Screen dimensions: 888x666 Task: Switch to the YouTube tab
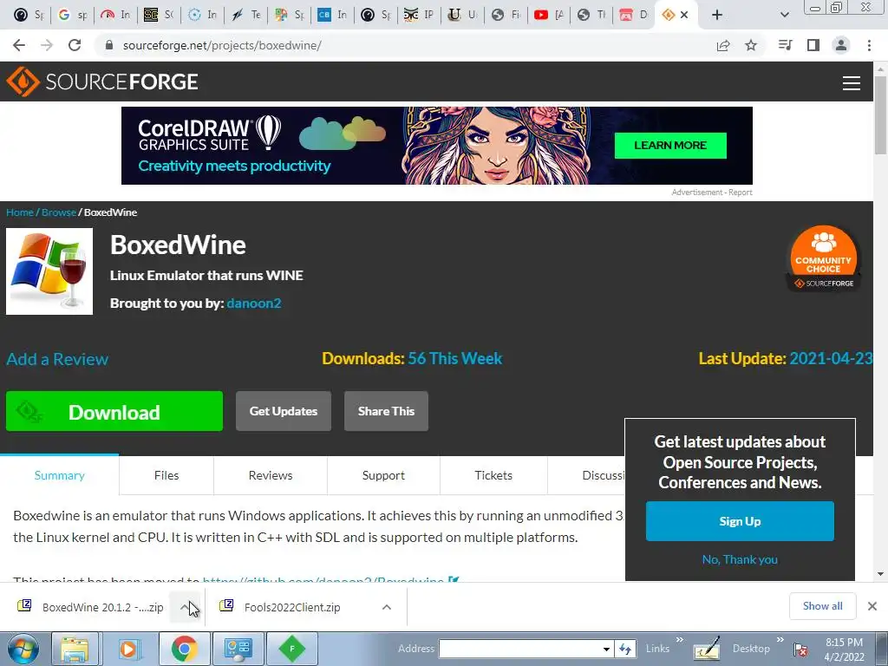549,16
